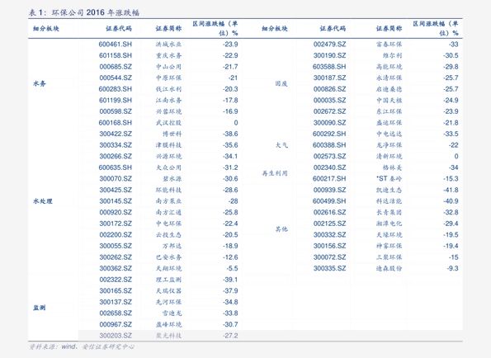Click the left 细分板块 column header
Image resolution: width=491 pixels, height=358 pixels.
(46, 29)
